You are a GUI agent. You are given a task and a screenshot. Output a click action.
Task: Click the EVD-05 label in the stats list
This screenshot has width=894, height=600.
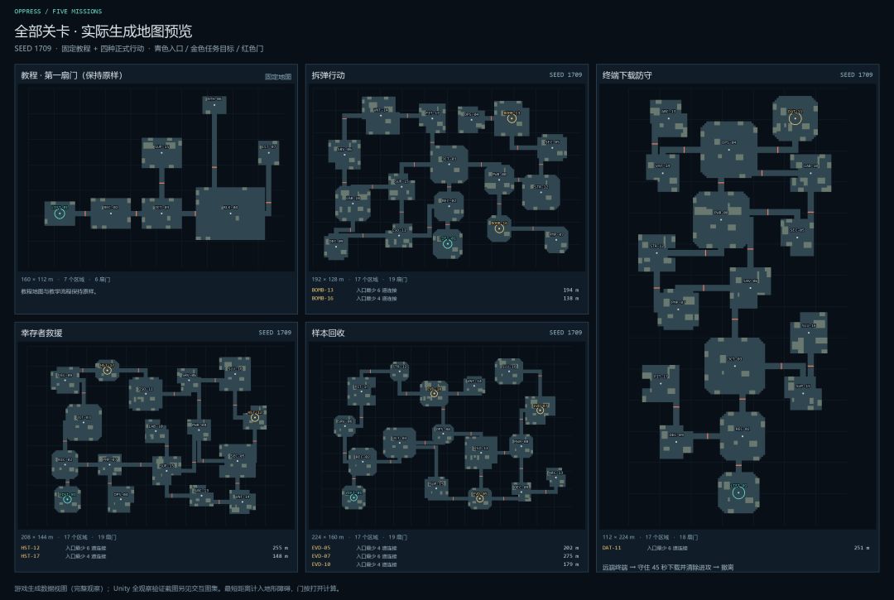[x=321, y=548]
